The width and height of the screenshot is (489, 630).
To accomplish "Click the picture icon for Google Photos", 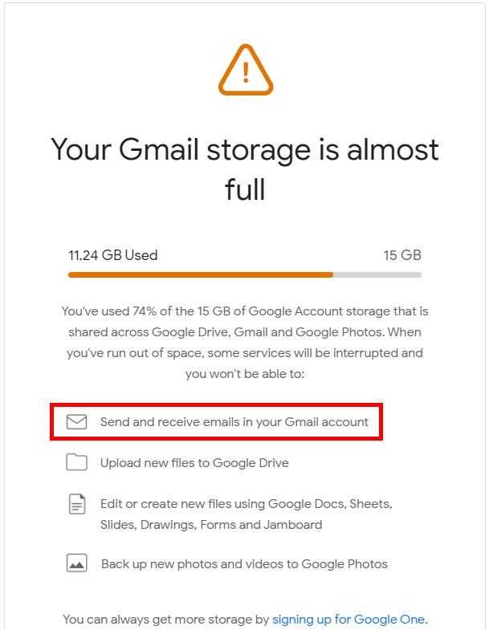I will (x=76, y=563).
